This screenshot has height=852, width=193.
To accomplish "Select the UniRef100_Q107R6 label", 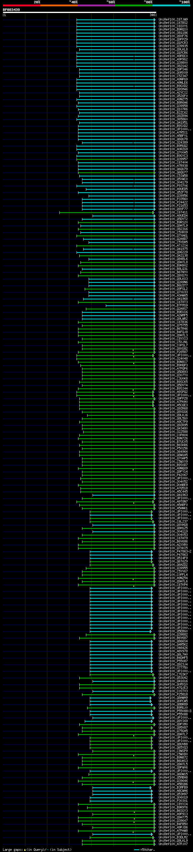I will [x=173, y=109].
